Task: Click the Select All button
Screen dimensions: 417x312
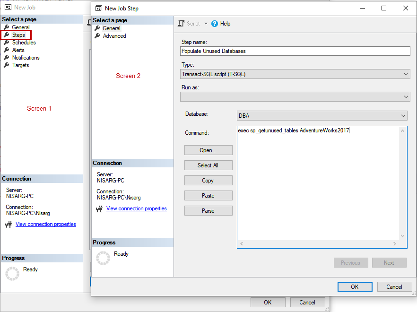Action: 208,165
